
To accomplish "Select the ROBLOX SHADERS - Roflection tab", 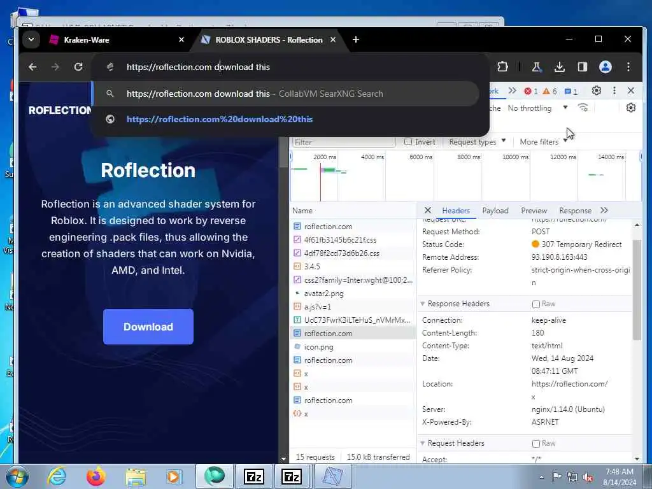I will (269, 40).
